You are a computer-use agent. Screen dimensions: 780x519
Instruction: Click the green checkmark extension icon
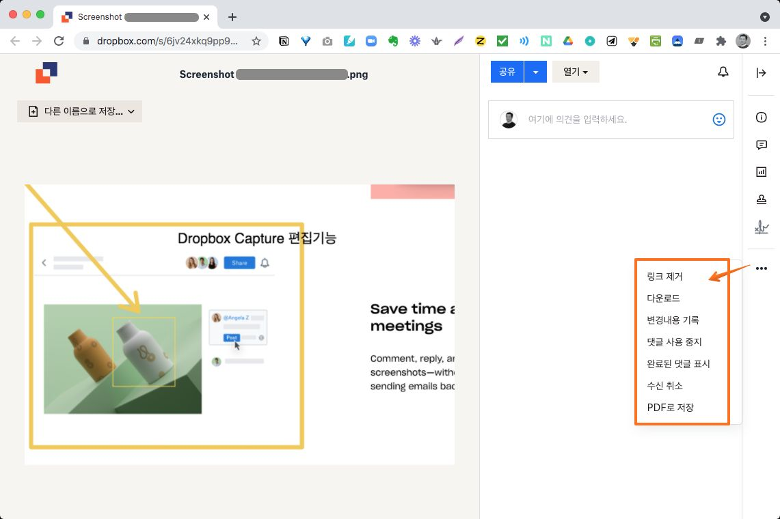tap(502, 41)
